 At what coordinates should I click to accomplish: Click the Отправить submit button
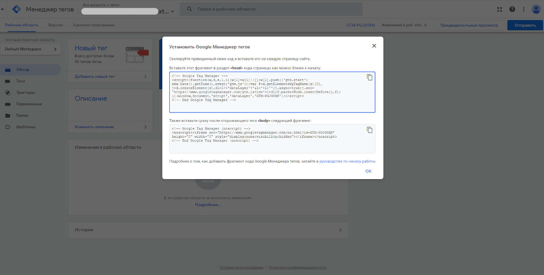pyautogui.click(x=525, y=25)
